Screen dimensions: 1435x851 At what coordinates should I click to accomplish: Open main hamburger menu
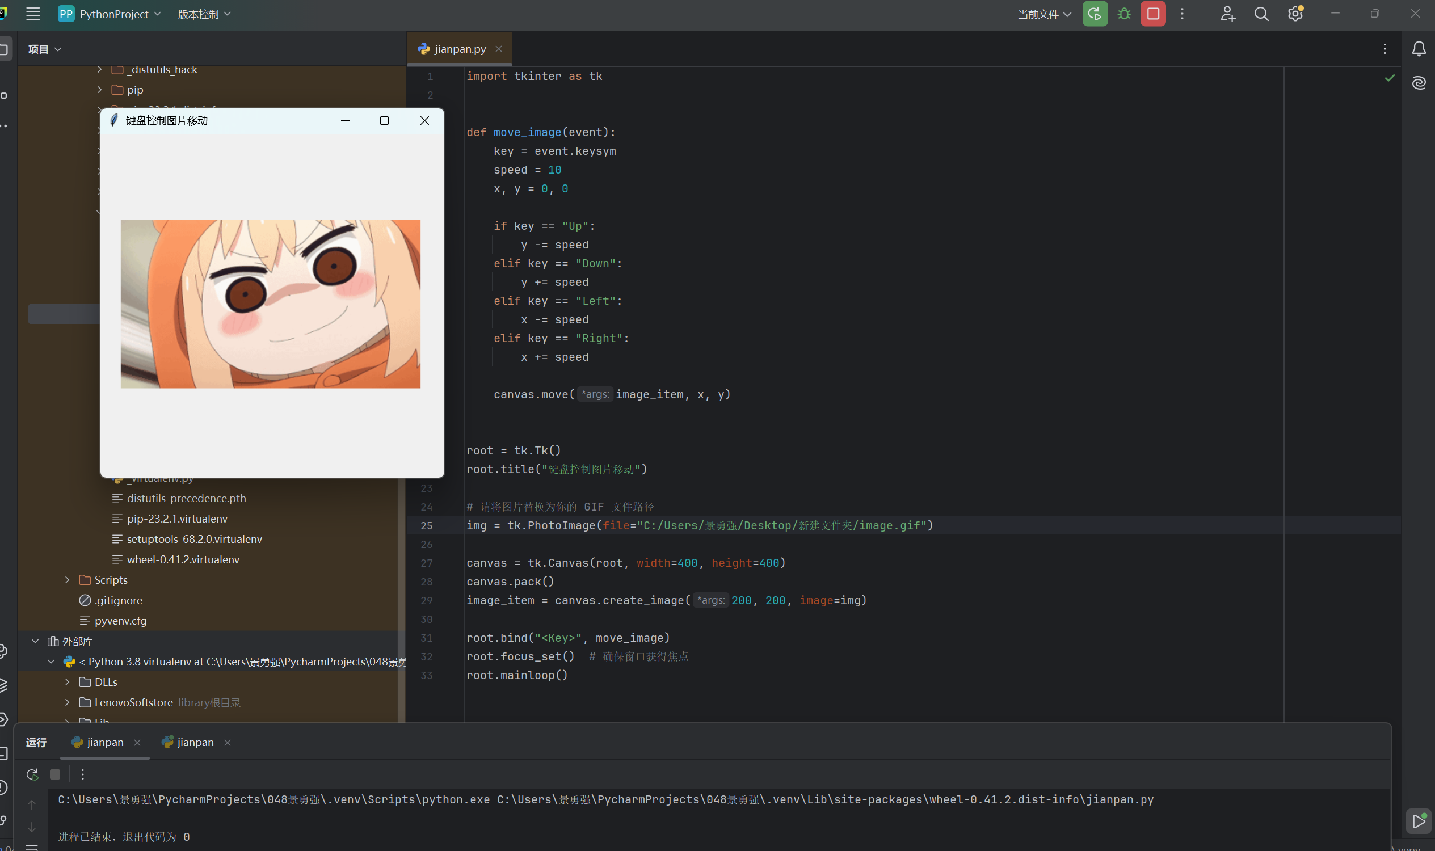33,14
